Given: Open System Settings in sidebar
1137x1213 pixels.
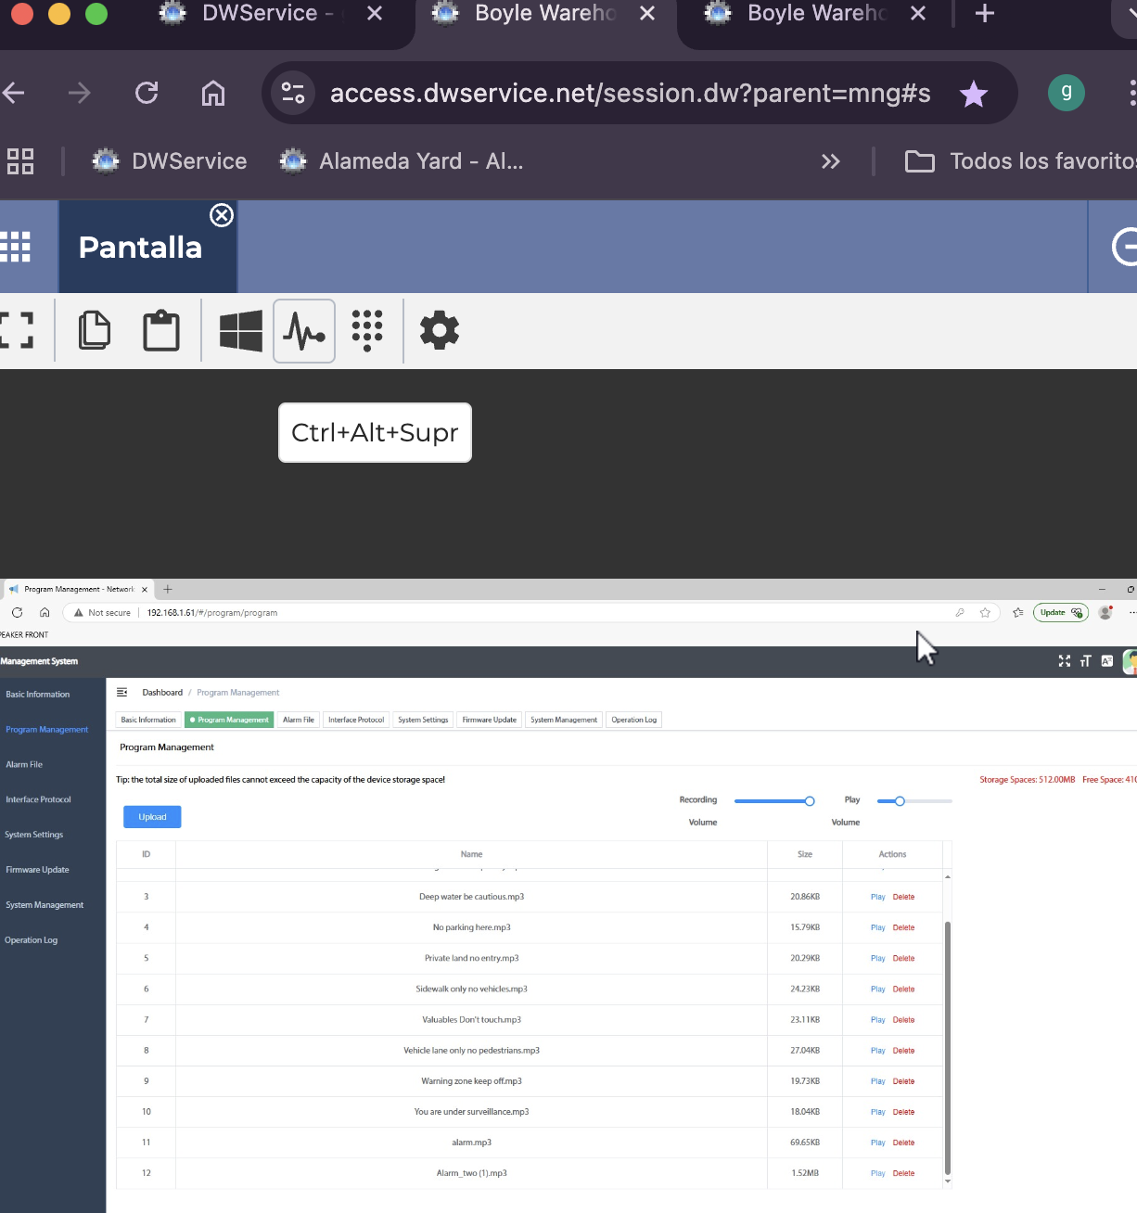Looking at the screenshot, I should click(x=34, y=835).
